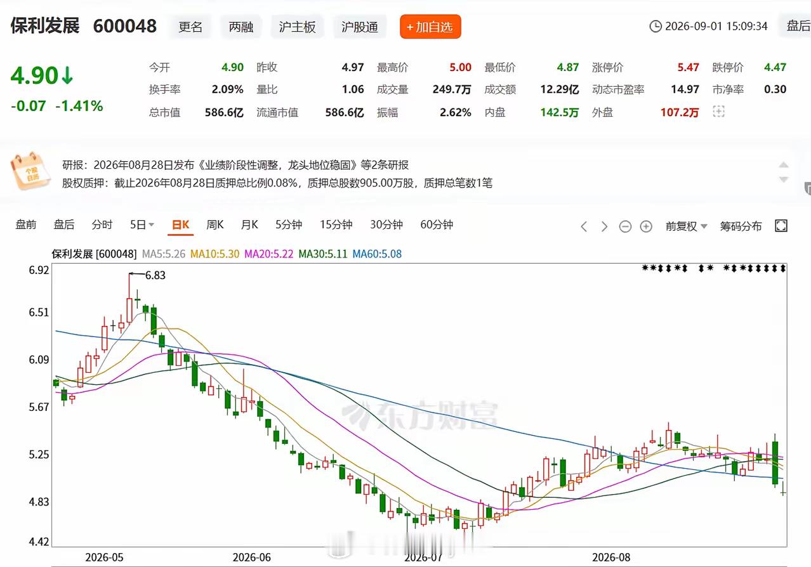This screenshot has height=567, width=811.
Task: Switch to the 月K monthly tab
Action: coord(249,225)
